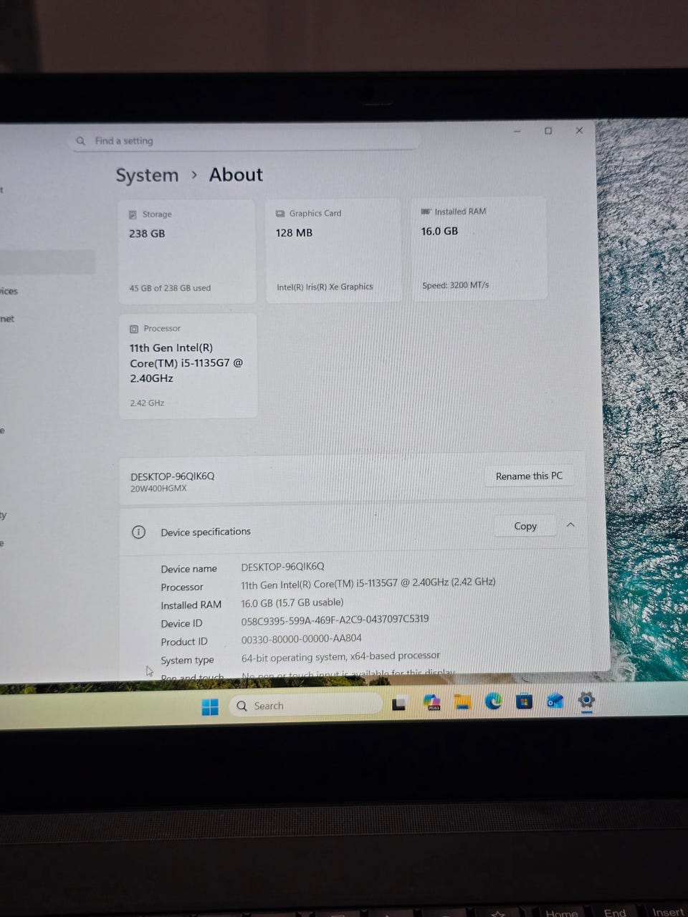Select the System type 64-bit value
688x917 pixels.
pos(340,656)
